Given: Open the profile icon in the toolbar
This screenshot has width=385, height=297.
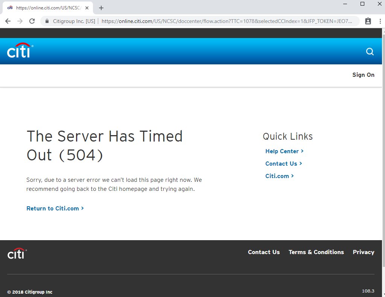Looking at the screenshot, I should (368, 21).
